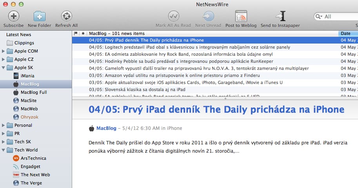
Task: Open Post to Weblog tool
Action: (x=241, y=16)
